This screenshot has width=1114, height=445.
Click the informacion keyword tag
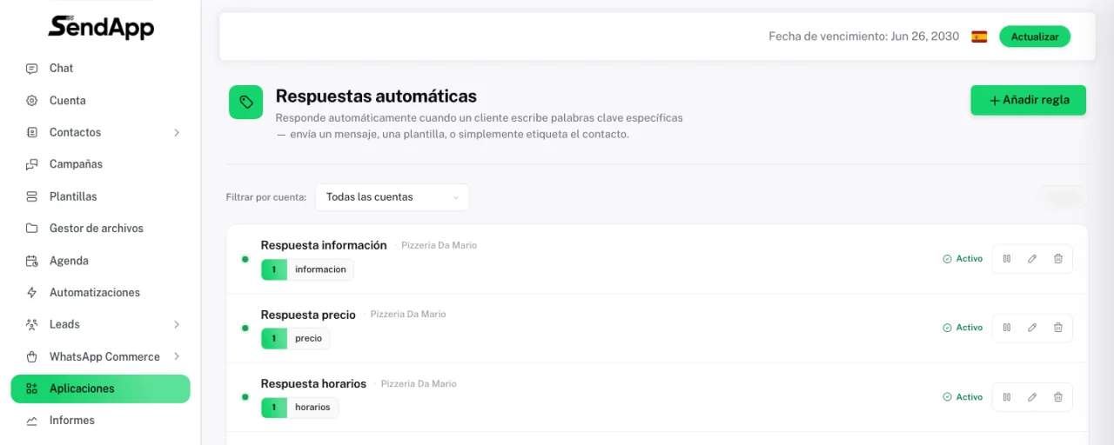point(307,269)
